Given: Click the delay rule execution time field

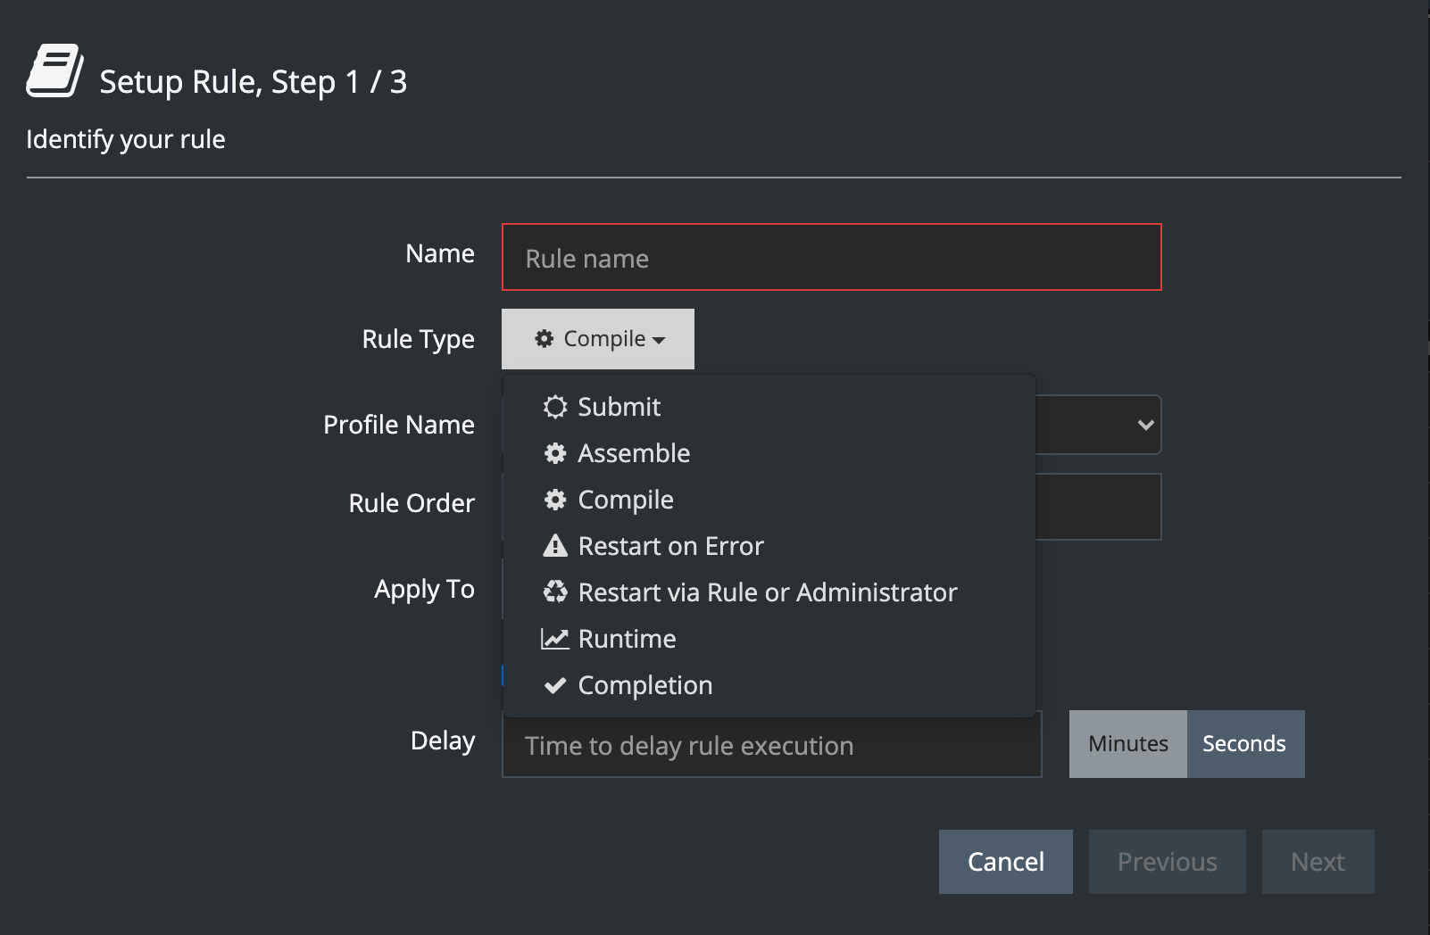Looking at the screenshot, I should pyautogui.click(x=771, y=746).
